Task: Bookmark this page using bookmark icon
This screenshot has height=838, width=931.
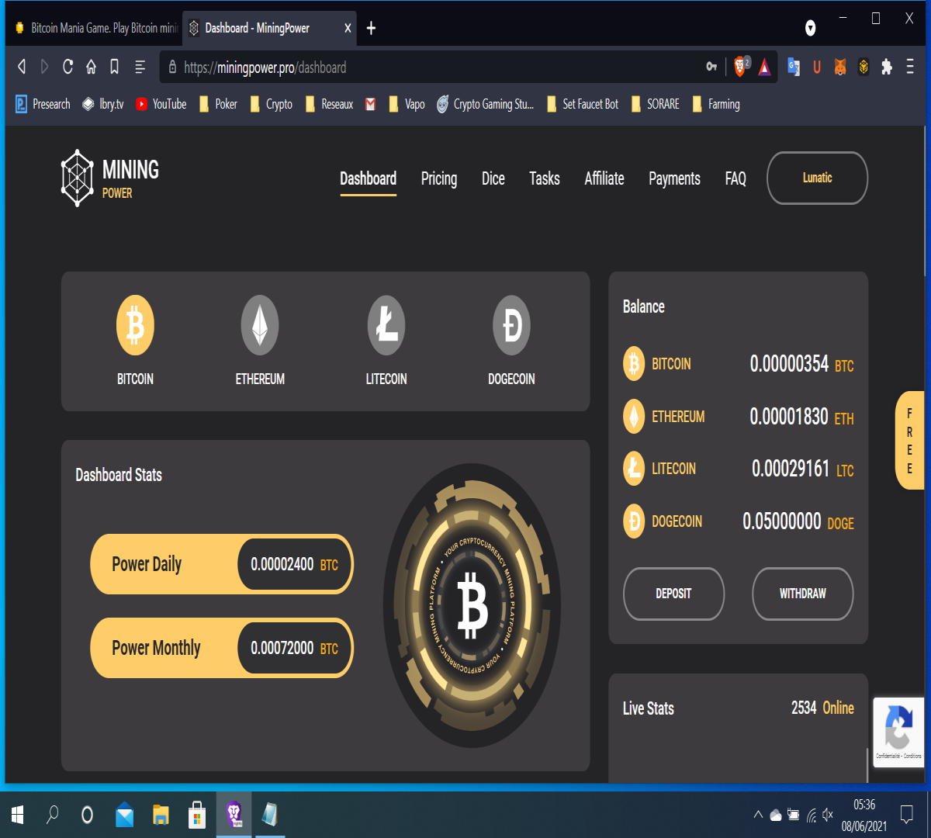Action: click(x=114, y=67)
